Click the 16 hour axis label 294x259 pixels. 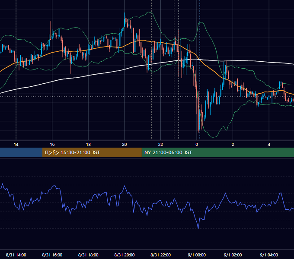click(x=52, y=145)
